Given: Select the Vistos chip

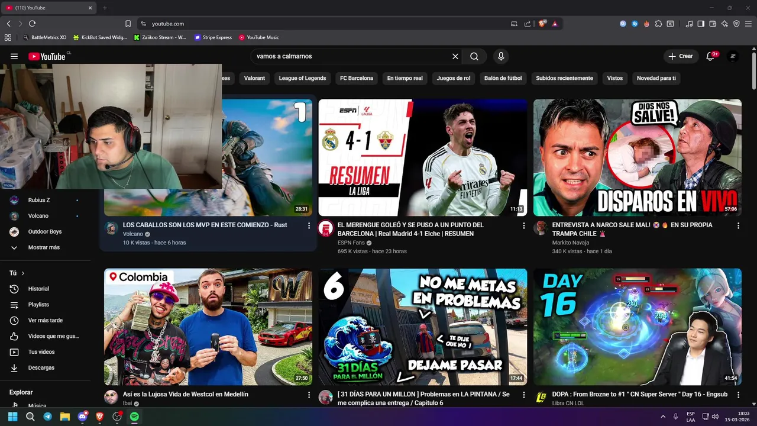Looking at the screenshot, I should 615,78.
